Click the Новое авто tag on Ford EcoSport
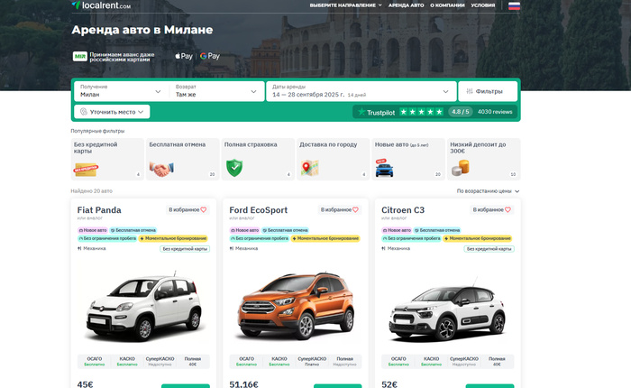631x388 pixels. (x=244, y=230)
